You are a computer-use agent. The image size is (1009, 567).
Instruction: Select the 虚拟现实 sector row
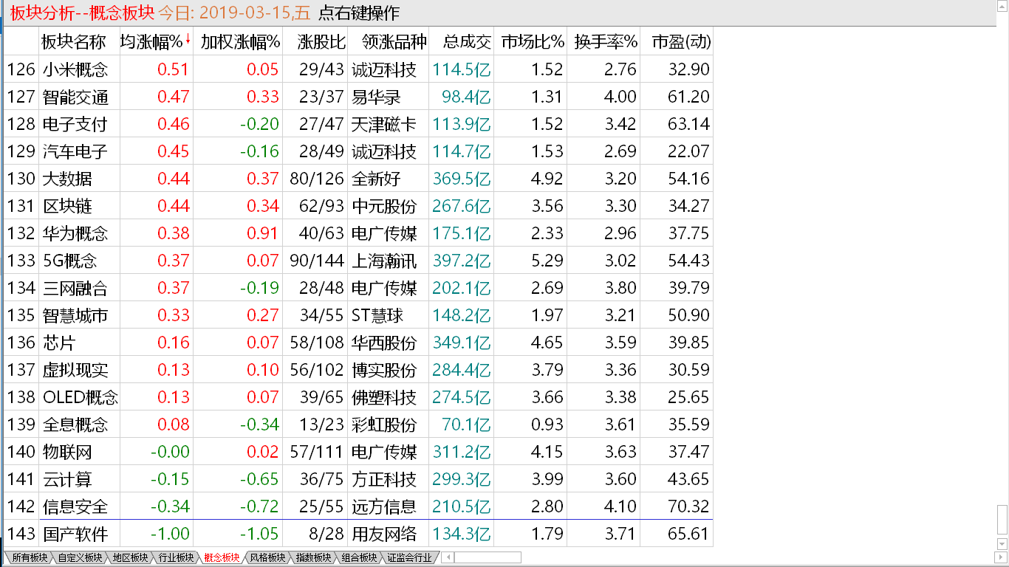(x=358, y=370)
